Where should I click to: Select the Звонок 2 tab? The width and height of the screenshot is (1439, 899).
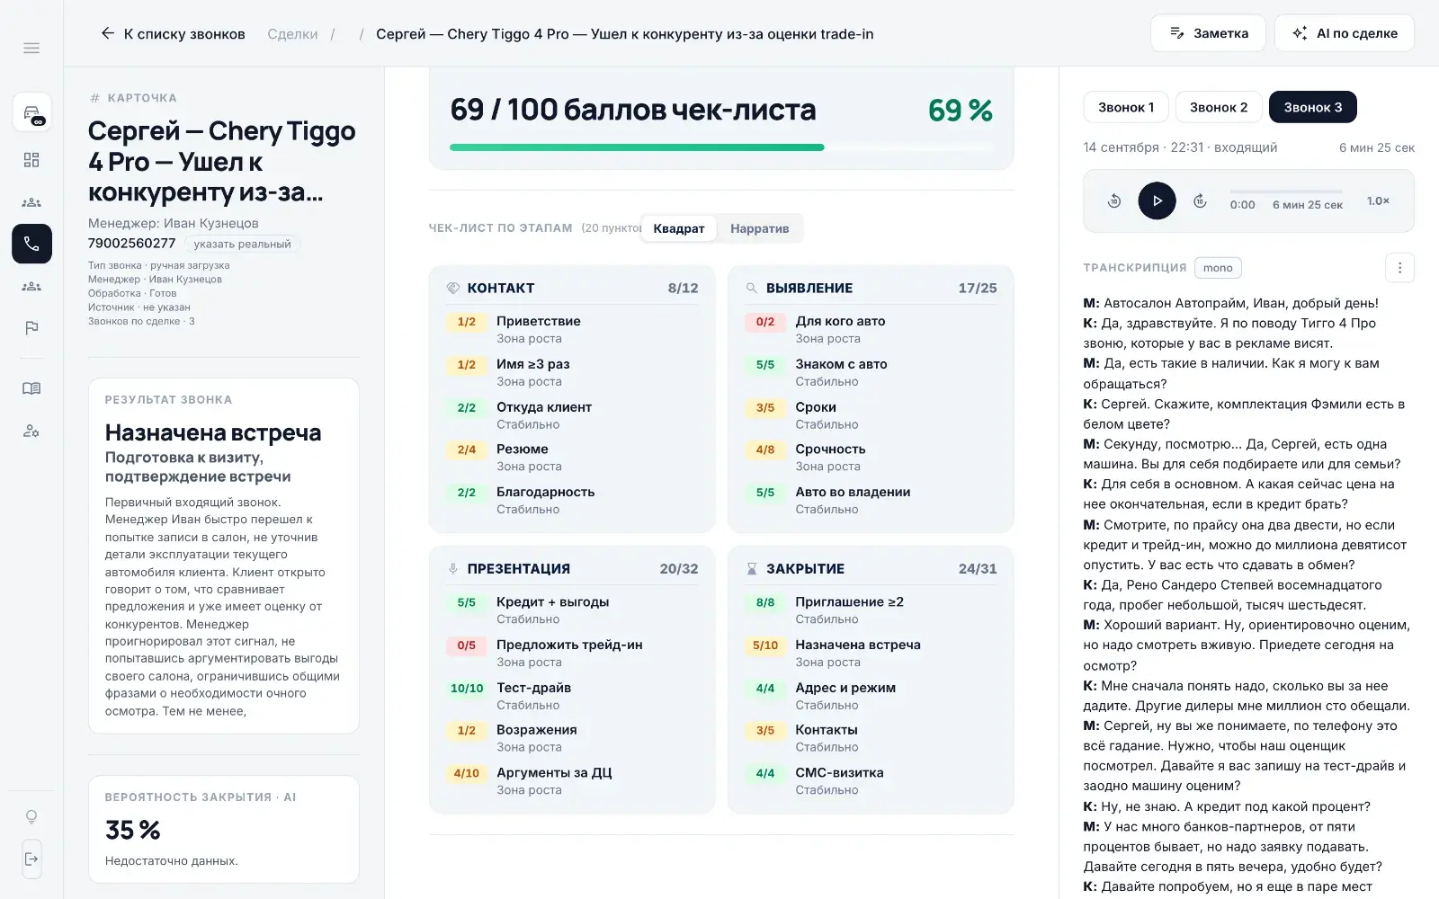(1219, 107)
